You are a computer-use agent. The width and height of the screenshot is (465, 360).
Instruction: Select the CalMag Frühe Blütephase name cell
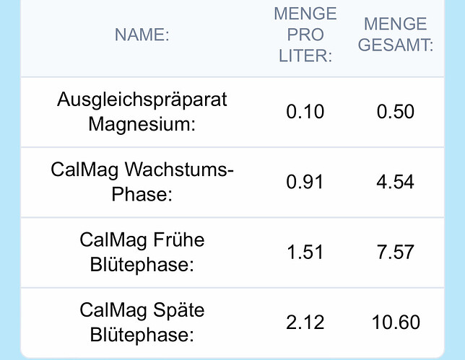click(x=142, y=252)
